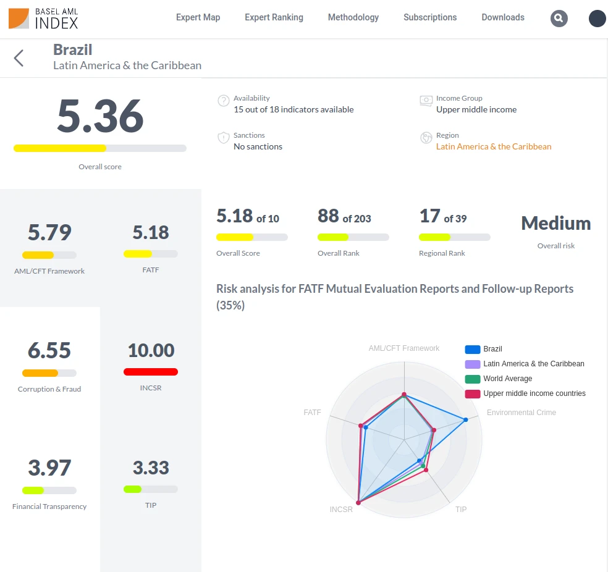Click the Region globe icon
The height and width of the screenshot is (572, 608).
426,138
